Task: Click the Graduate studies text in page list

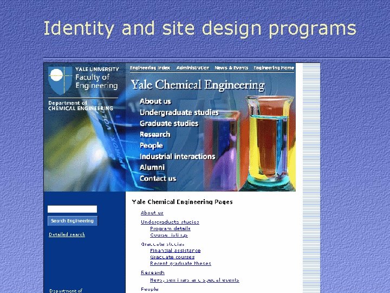Action: [x=162, y=244]
